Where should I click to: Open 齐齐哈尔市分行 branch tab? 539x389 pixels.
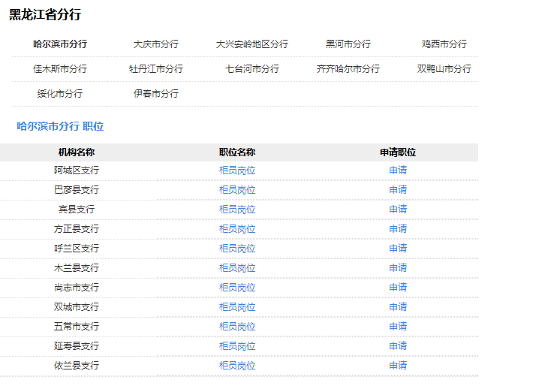coord(348,69)
